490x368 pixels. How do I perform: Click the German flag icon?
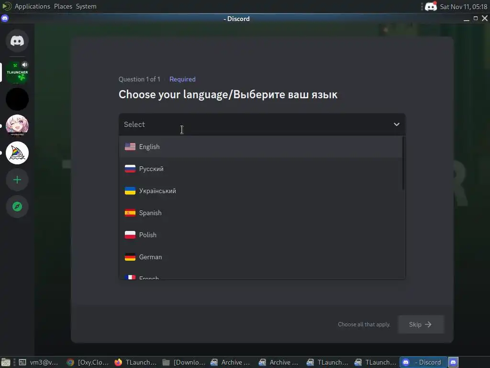(x=130, y=257)
